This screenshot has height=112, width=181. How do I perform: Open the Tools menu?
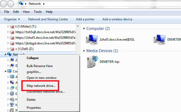[x=38, y=12]
